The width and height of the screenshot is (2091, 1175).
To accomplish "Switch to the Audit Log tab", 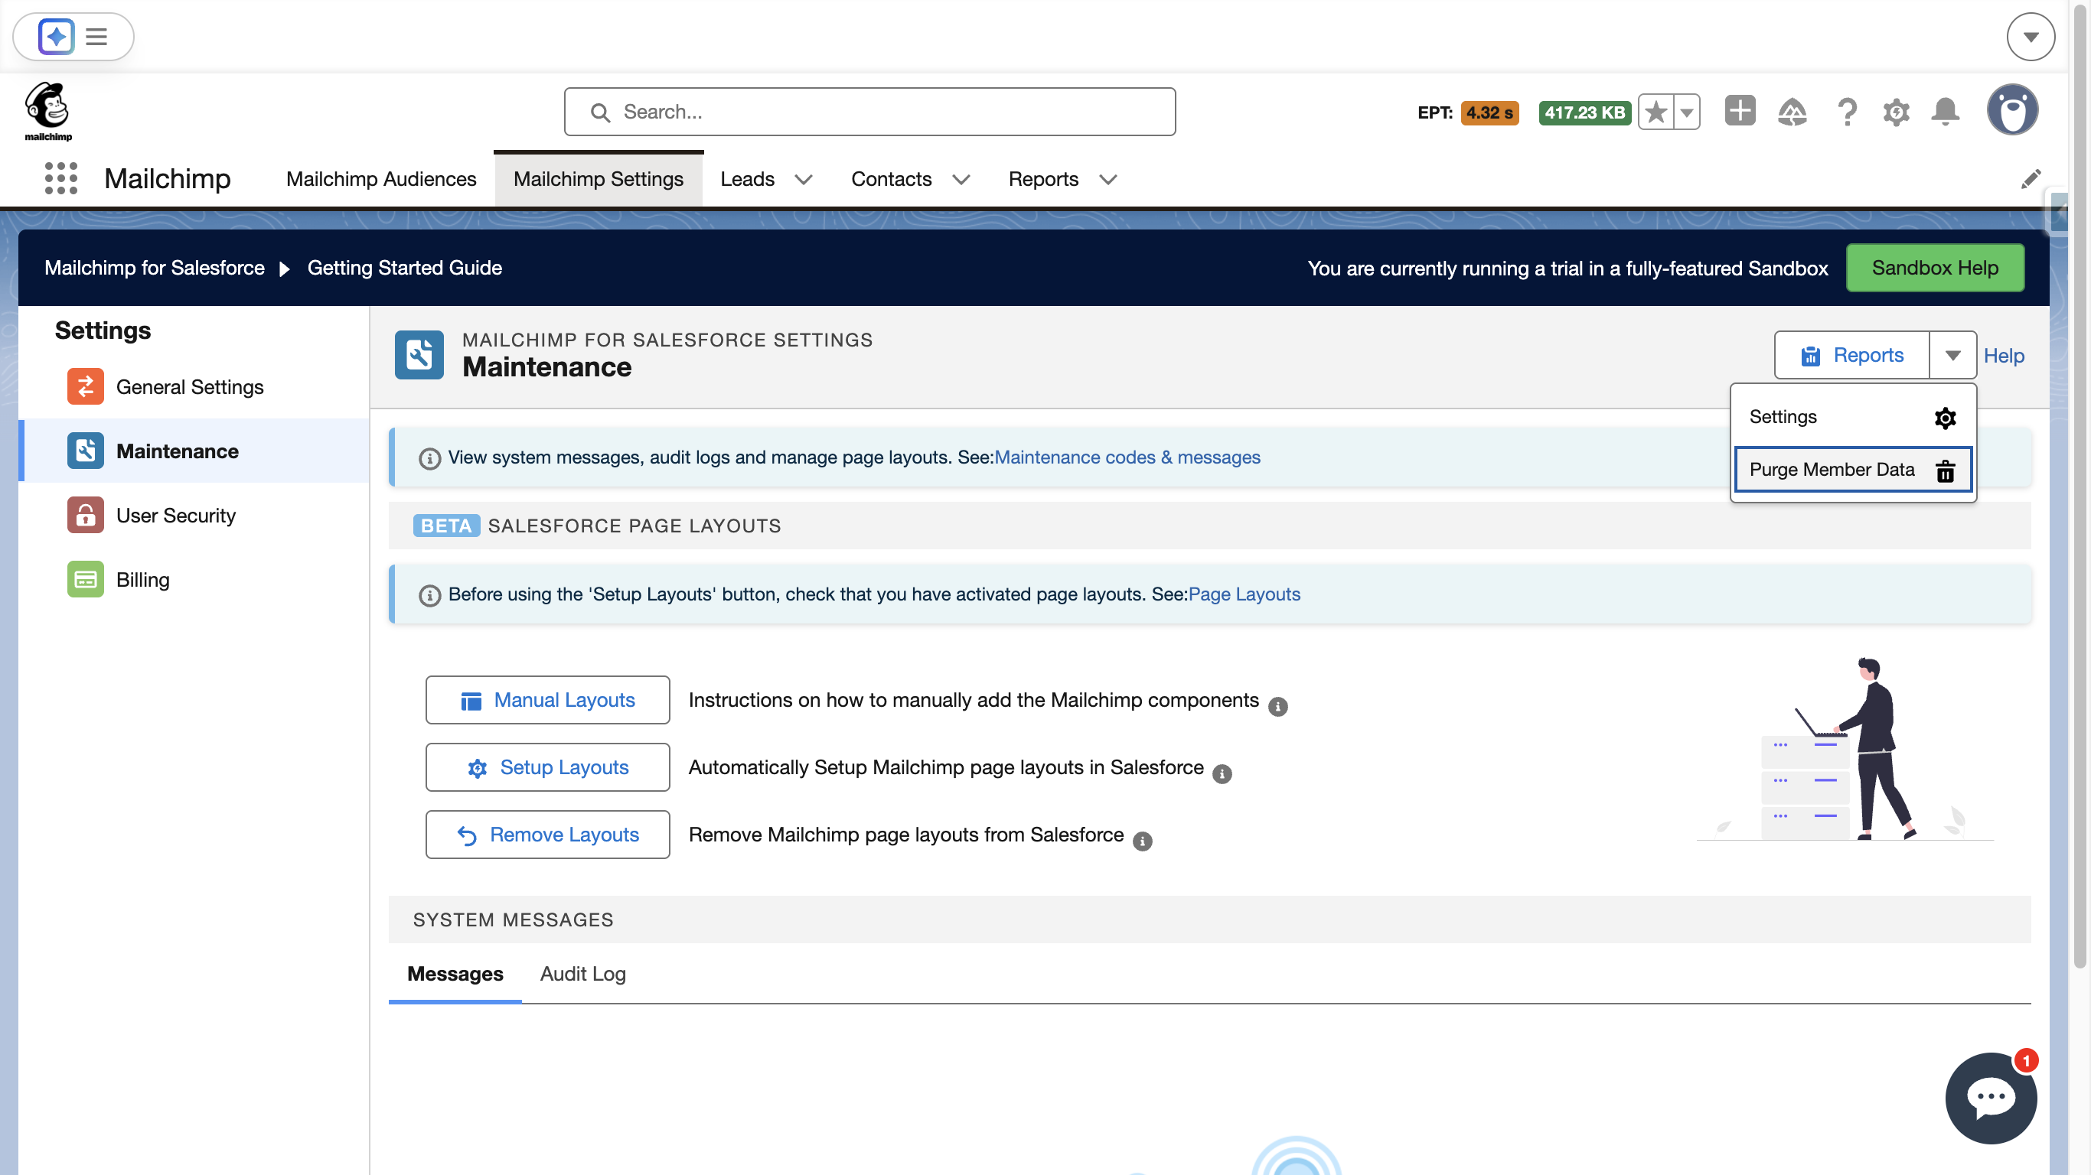I will pyautogui.click(x=582, y=974).
